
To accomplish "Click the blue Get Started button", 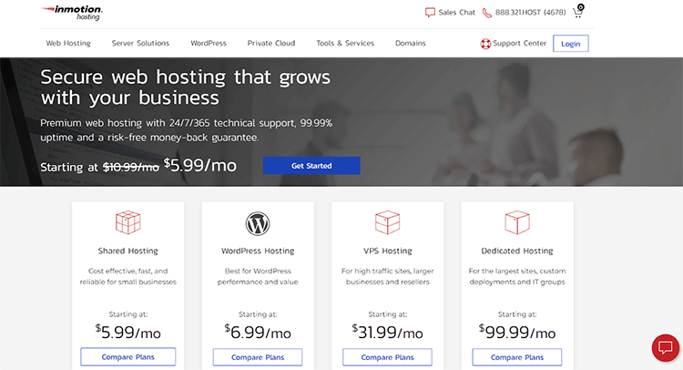I will [311, 166].
